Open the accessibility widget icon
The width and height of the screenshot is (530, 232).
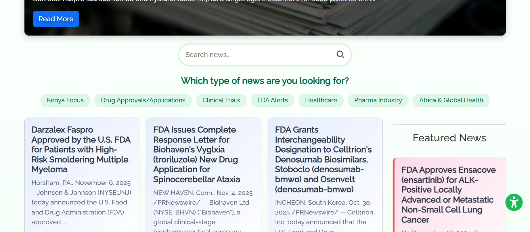(514, 202)
